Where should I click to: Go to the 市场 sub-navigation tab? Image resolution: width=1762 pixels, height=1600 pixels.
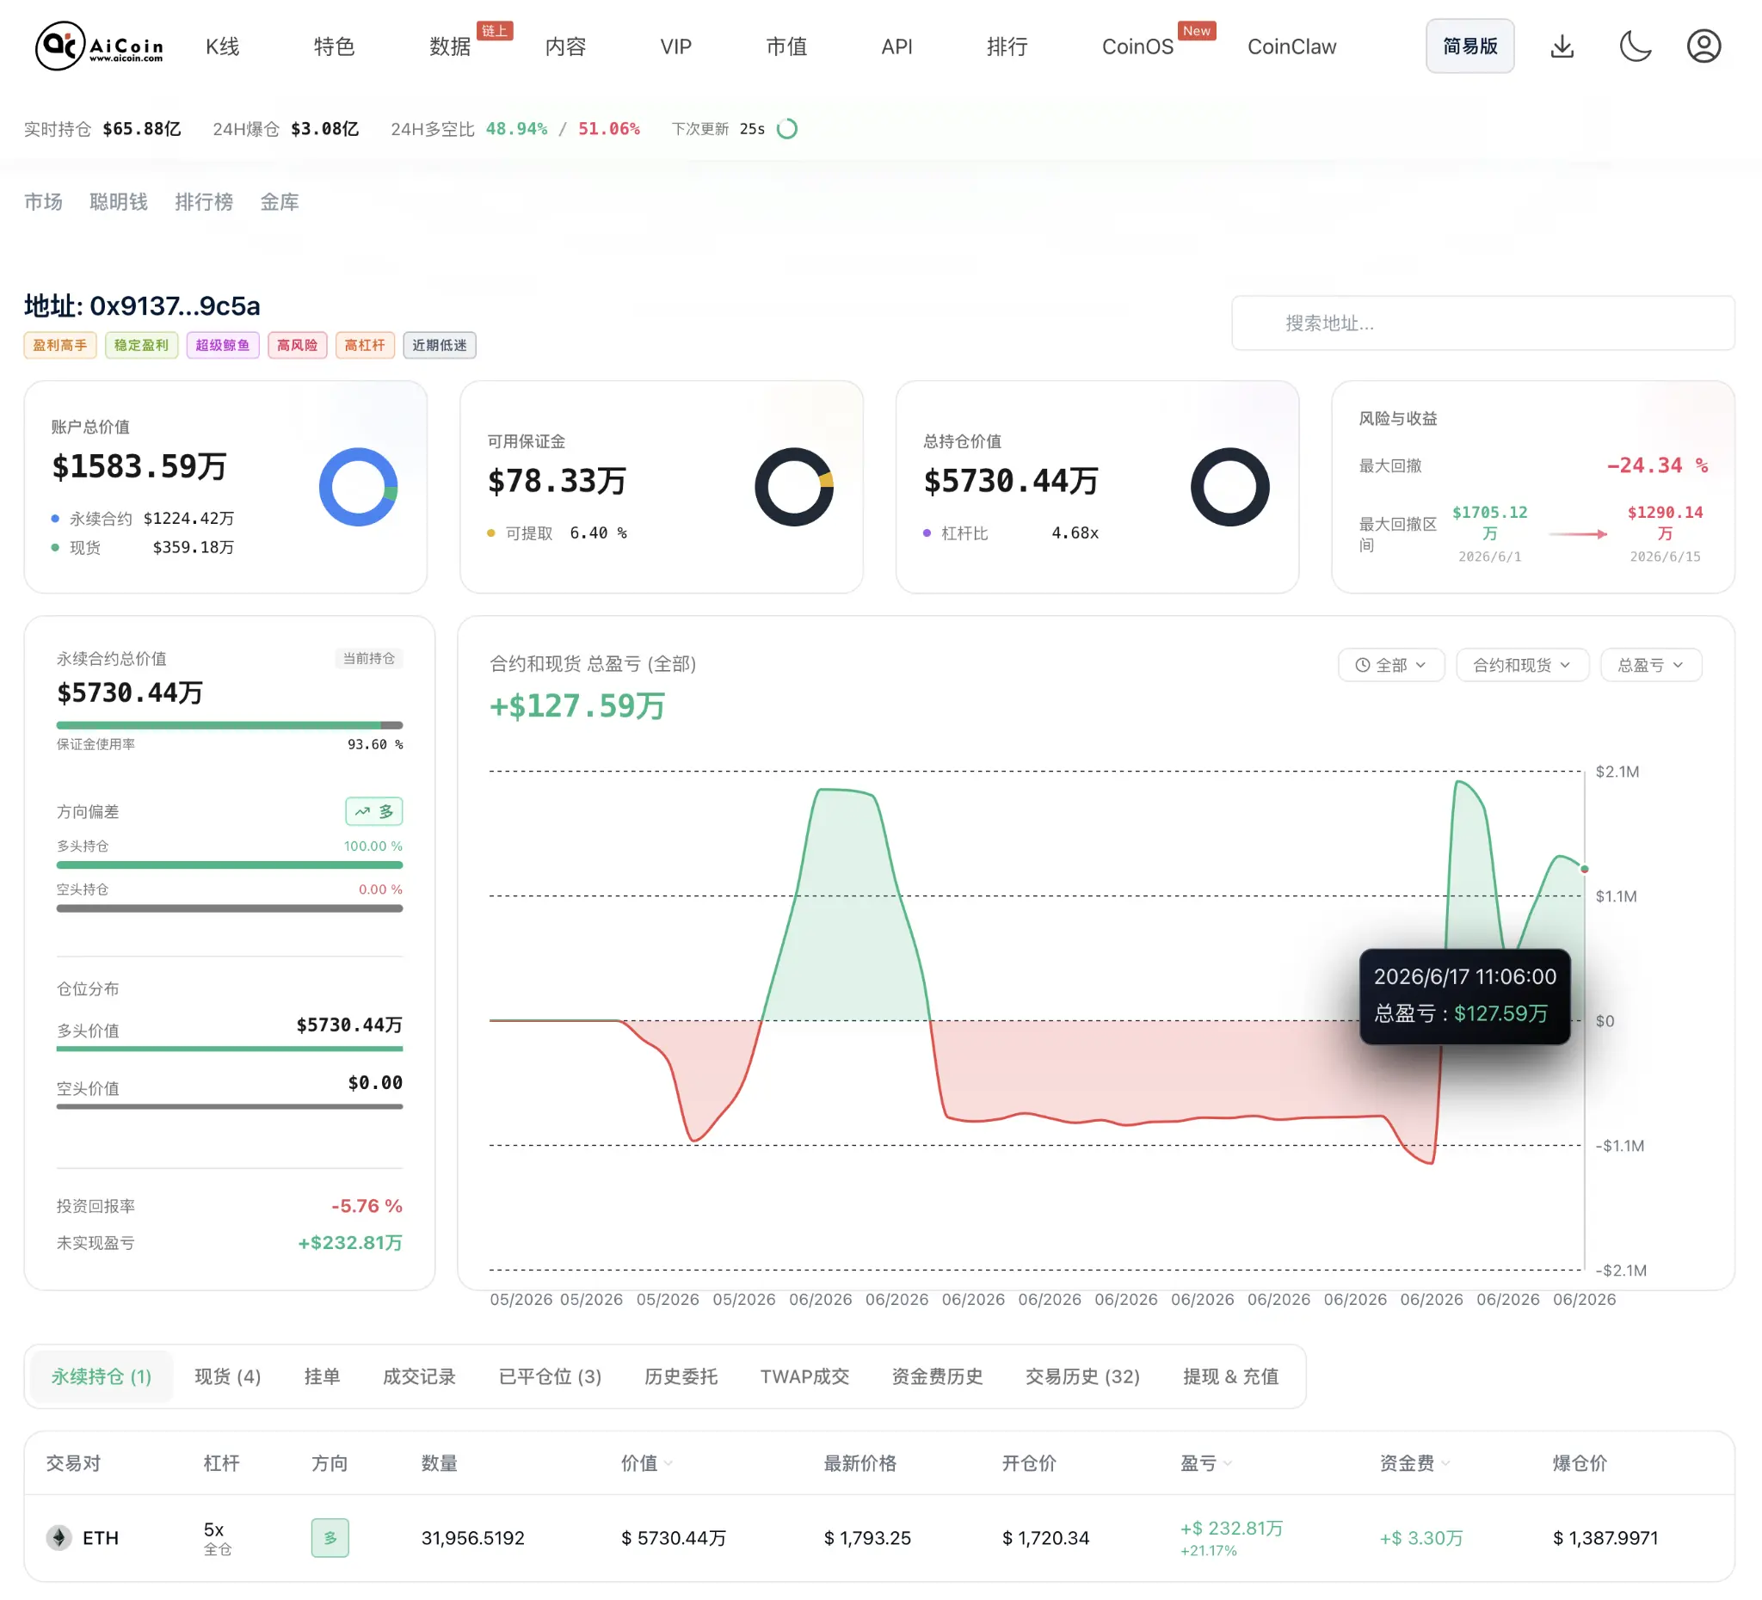point(43,202)
